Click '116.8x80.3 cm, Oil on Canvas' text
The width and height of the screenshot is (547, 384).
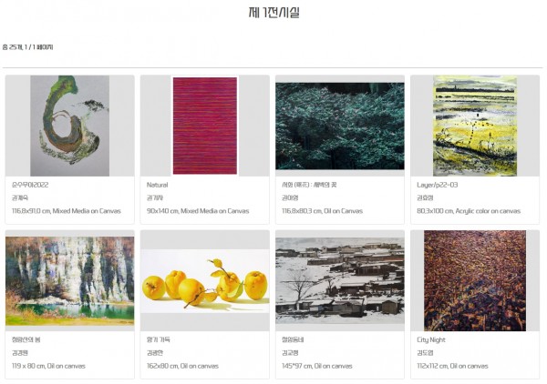323,211
